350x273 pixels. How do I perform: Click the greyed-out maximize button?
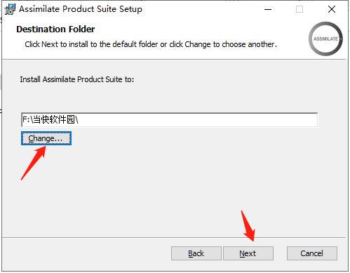pyautogui.click(x=299, y=9)
